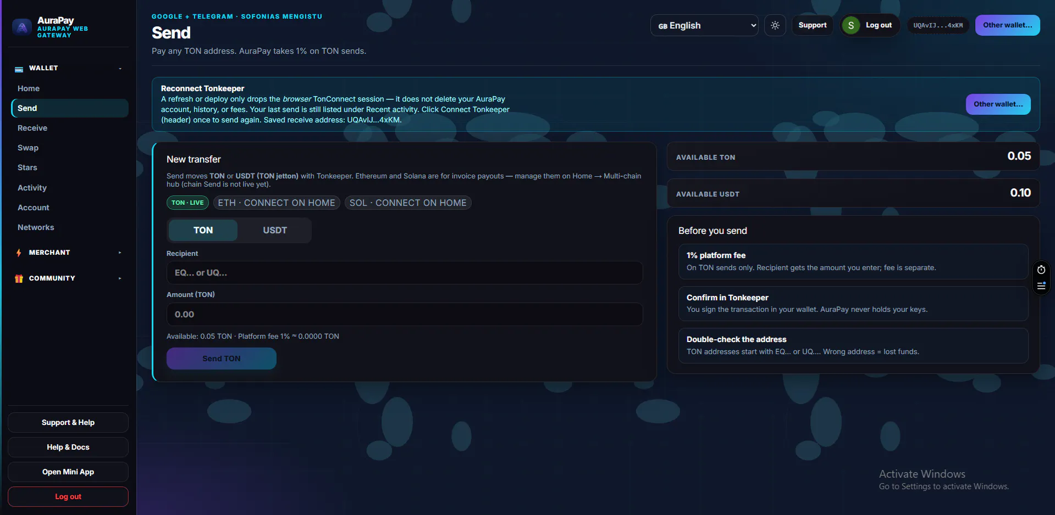Launch Open Mini App

click(68, 472)
